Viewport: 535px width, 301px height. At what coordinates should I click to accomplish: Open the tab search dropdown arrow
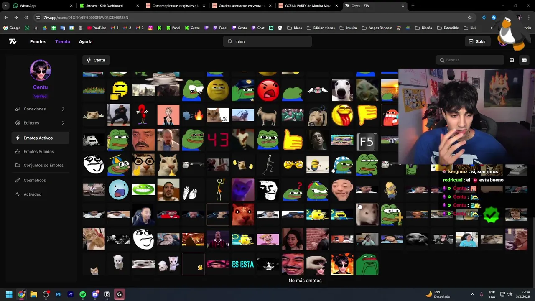point(5,6)
